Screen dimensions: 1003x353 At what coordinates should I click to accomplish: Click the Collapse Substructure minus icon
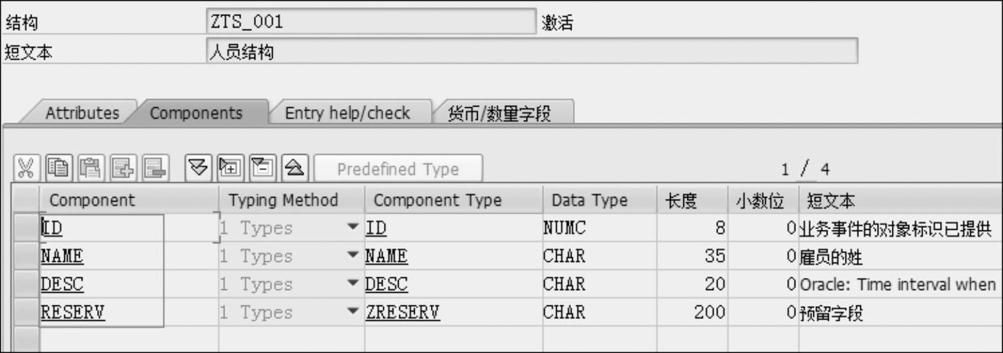(262, 169)
